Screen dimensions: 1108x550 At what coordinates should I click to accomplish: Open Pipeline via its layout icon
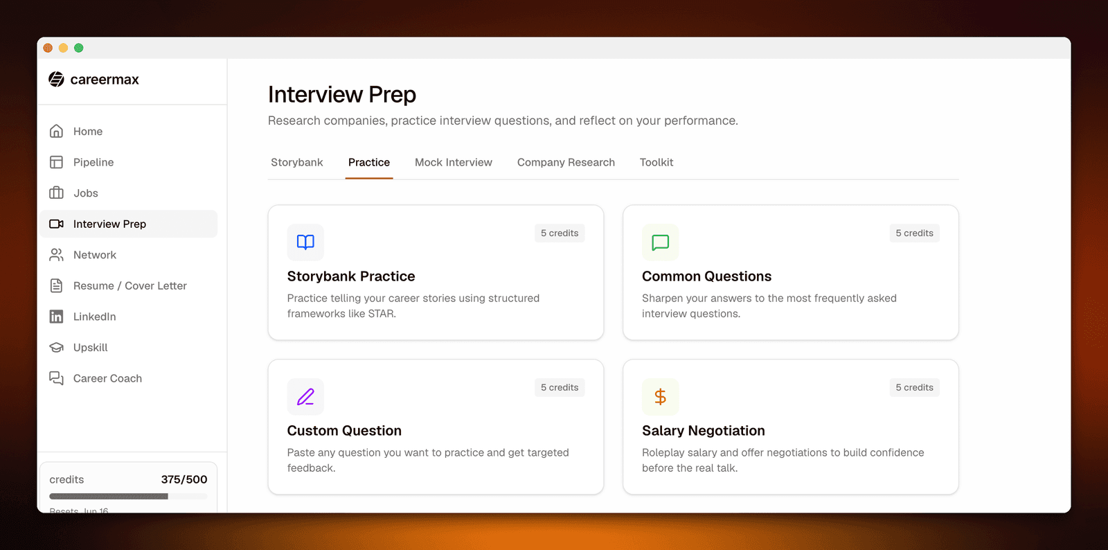tap(57, 162)
